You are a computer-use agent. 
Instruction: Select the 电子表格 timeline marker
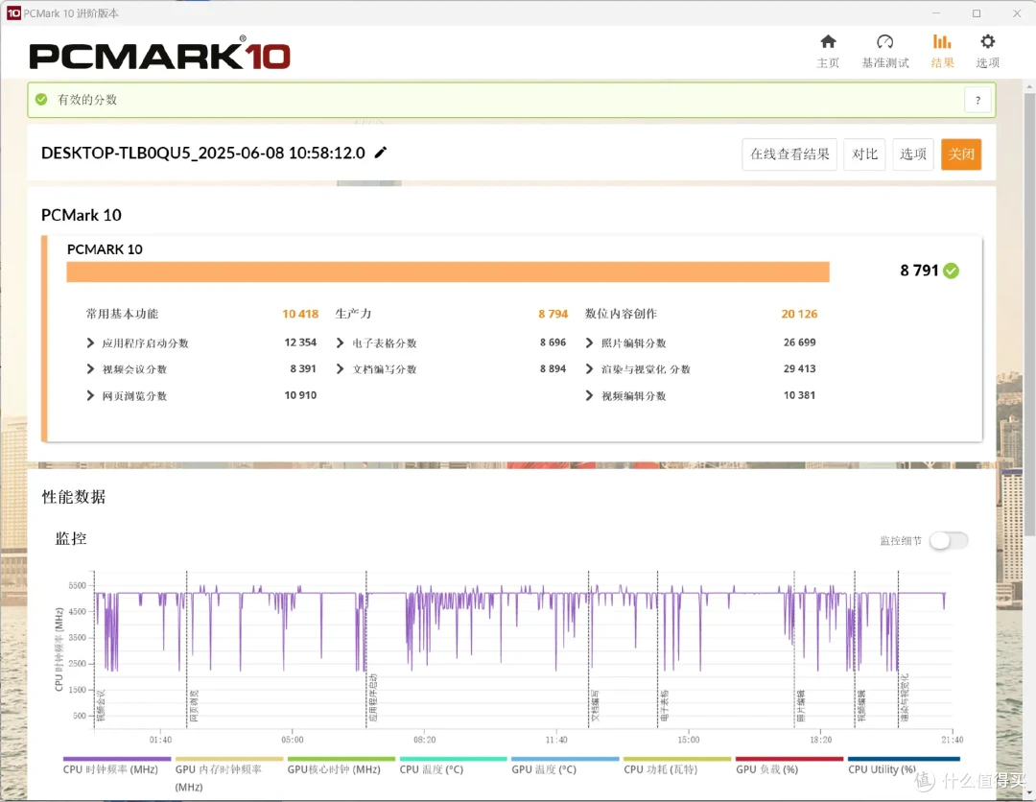(x=665, y=705)
